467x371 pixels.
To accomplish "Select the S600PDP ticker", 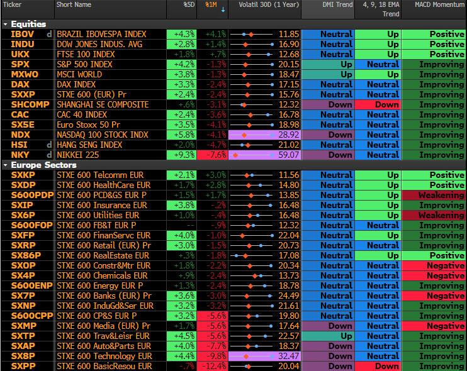I will point(32,195).
